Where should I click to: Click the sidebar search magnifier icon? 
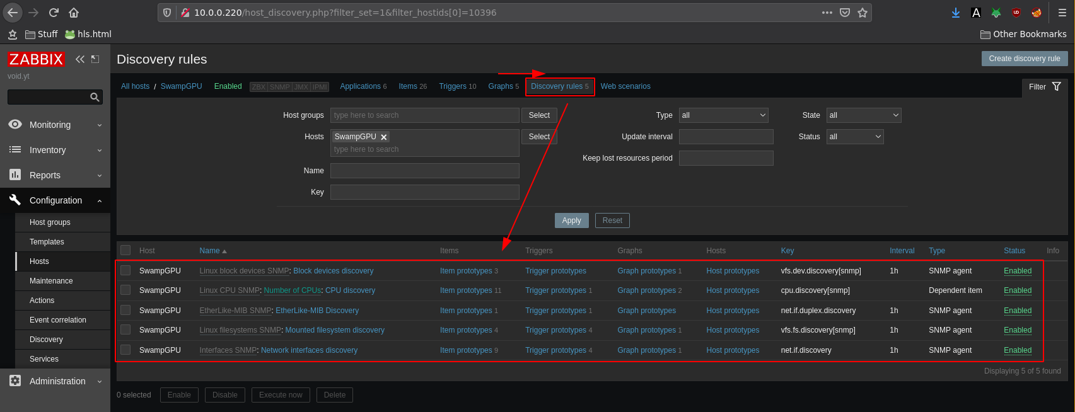coord(95,97)
